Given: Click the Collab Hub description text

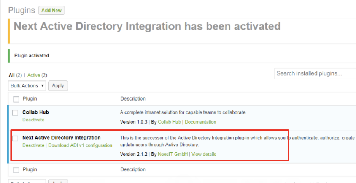Looking at the screenshot, I should (x=183, y=112).
